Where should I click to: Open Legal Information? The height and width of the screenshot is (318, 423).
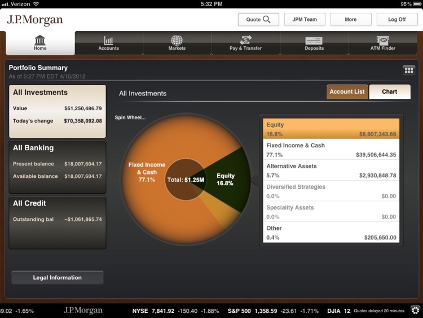tap(57, 277)
